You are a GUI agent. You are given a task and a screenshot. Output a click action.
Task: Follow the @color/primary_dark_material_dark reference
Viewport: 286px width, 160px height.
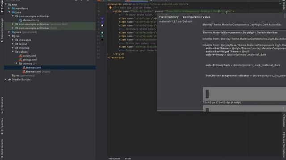click(x=257, y=65)
